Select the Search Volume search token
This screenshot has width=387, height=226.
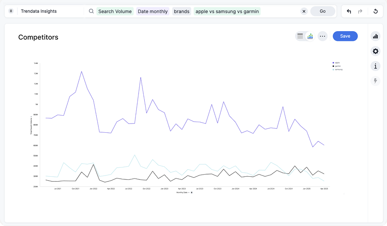[115, 11]
